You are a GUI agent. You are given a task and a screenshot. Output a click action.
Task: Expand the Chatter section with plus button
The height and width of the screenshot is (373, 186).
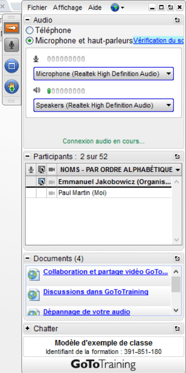coord(28,328)
